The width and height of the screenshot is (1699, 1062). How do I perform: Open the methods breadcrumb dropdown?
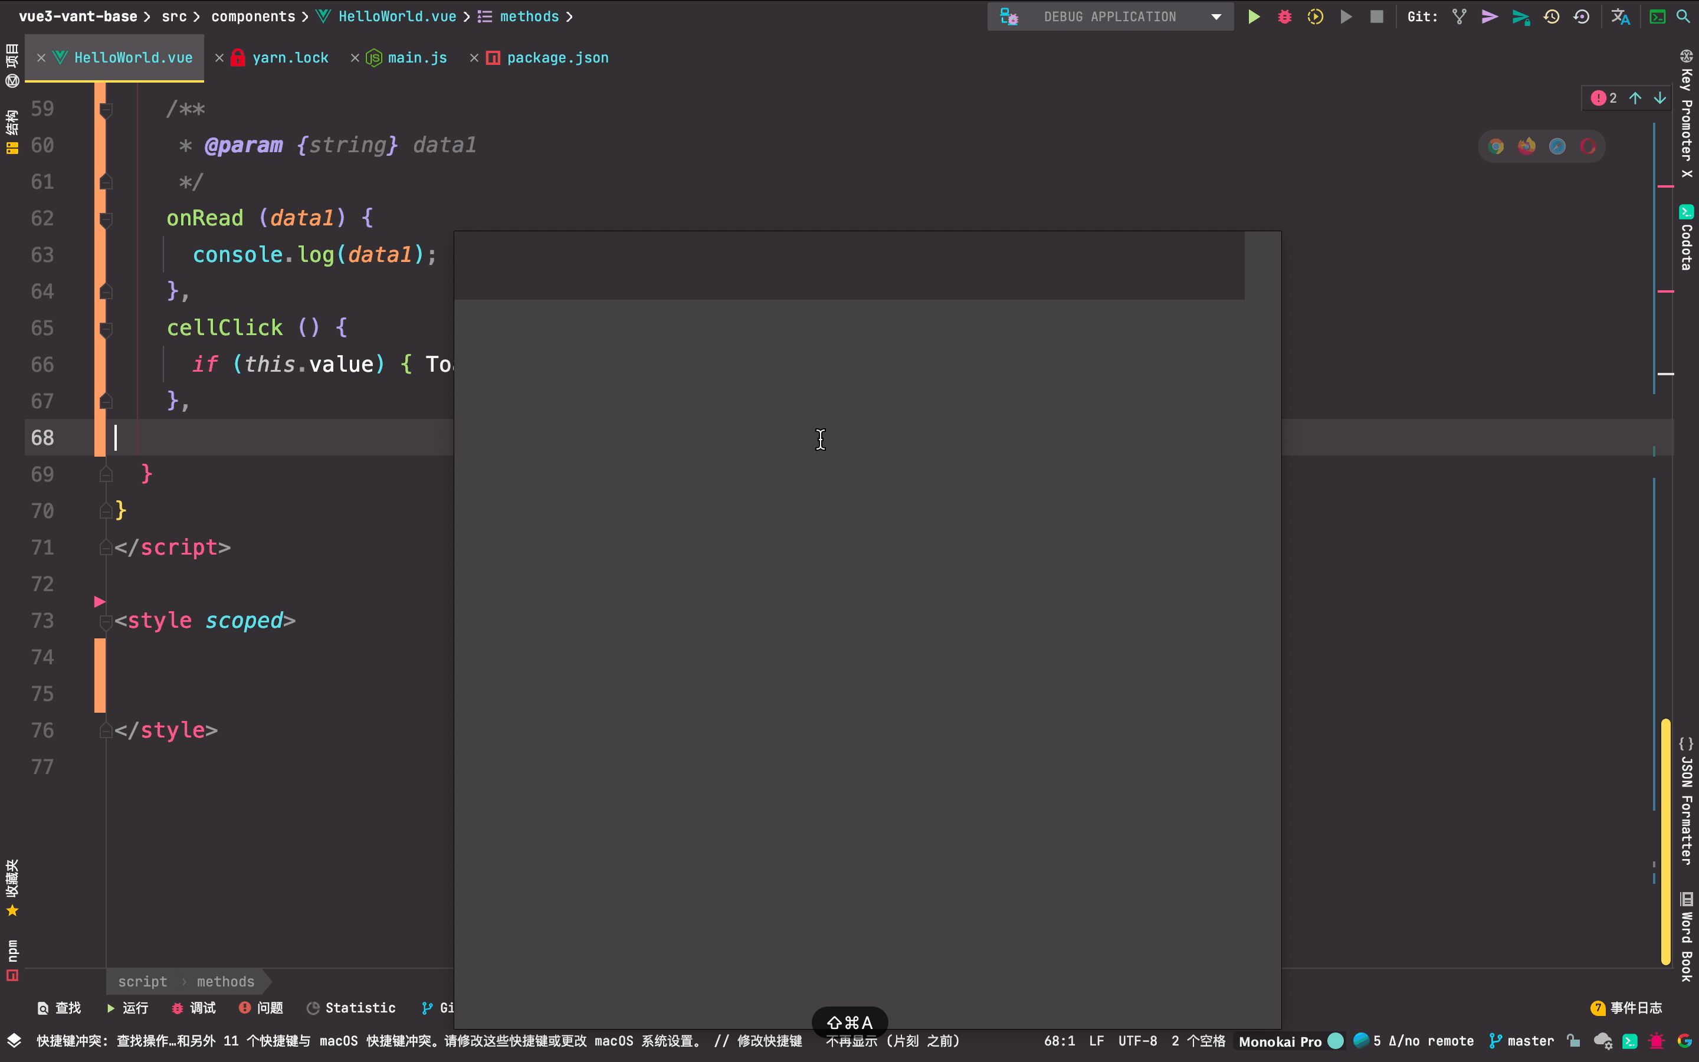pos(528,16)
